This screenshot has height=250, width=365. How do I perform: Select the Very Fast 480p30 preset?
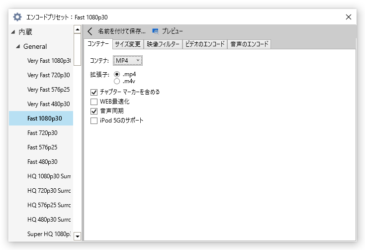41,104
